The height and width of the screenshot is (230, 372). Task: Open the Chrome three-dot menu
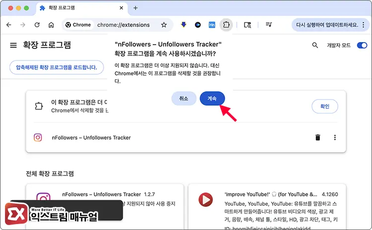[364, 25]
